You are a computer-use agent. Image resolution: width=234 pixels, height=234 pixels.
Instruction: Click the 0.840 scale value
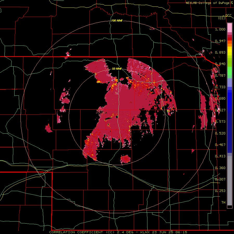pos(220,64)
